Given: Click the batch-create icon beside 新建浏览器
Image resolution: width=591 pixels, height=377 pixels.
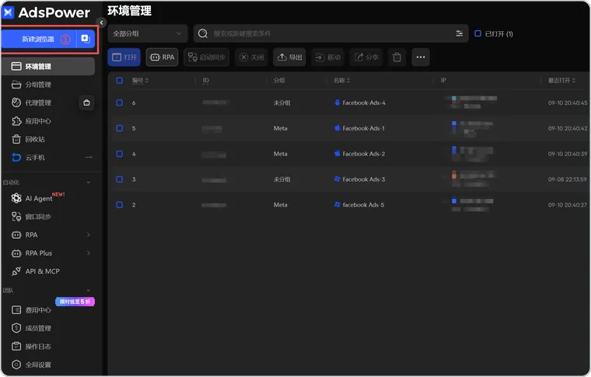Looking at the screenshot, I should click(86, 39).
